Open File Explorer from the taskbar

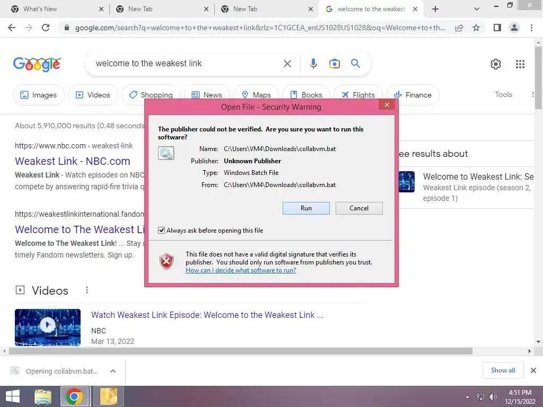coord(43,396)
